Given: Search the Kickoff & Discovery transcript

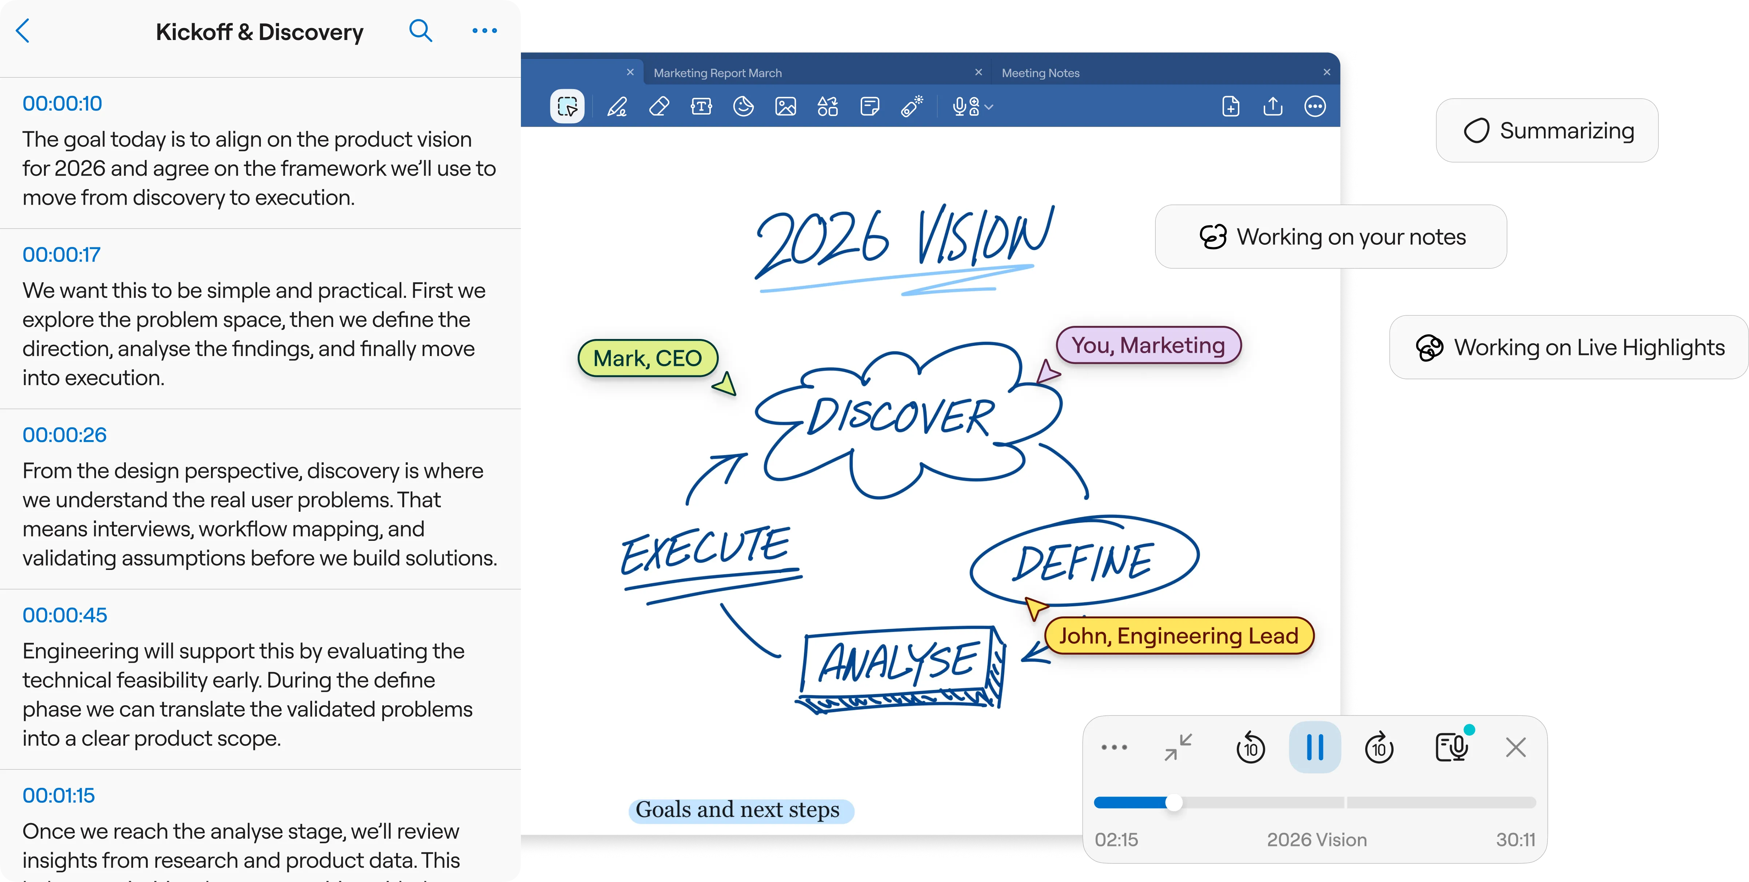Looking at the screenshot, I should [420, 31].
